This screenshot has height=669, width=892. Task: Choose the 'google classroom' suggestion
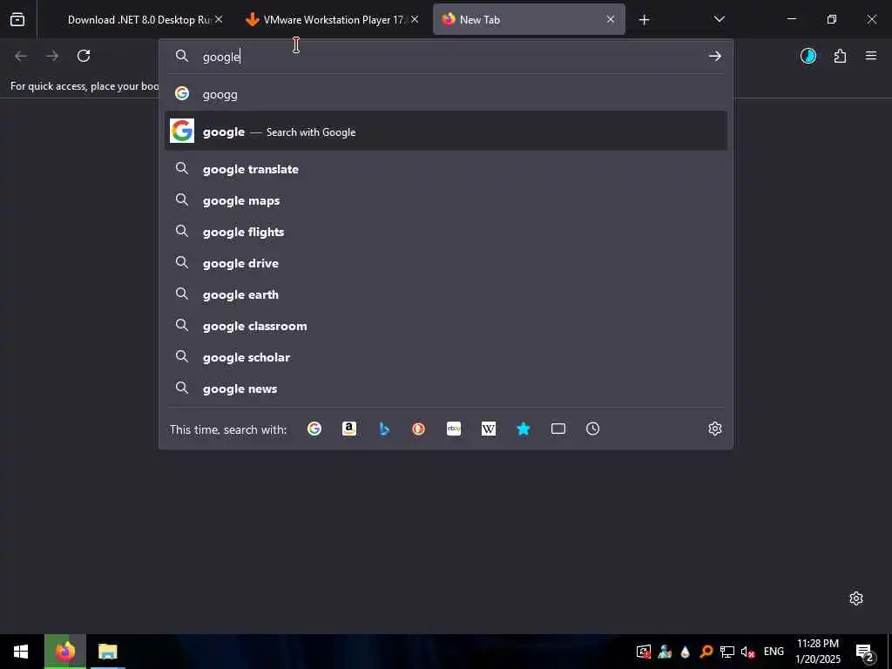point(446,326)
